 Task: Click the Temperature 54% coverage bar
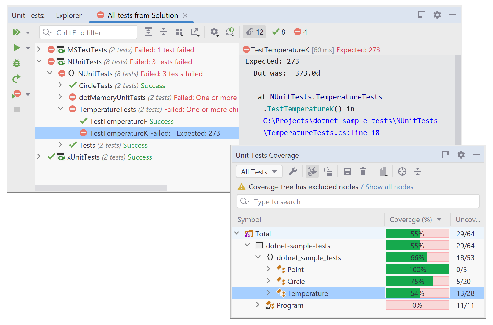click(x=417, y=293)
